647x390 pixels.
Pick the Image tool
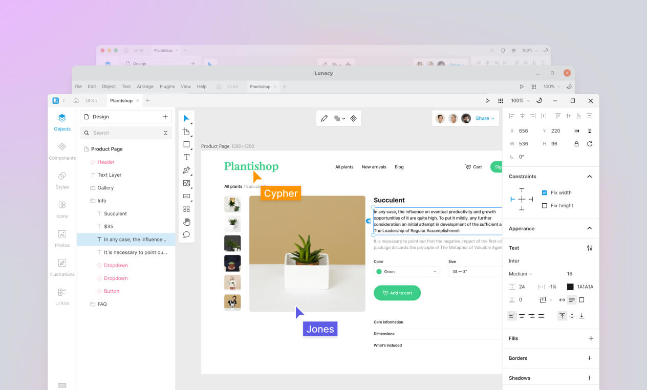[x=186, y=183]
